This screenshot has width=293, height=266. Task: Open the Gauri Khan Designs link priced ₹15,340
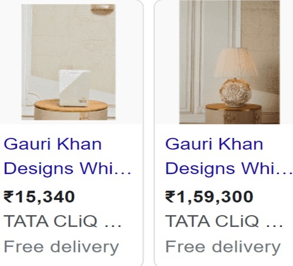(67, 156)
